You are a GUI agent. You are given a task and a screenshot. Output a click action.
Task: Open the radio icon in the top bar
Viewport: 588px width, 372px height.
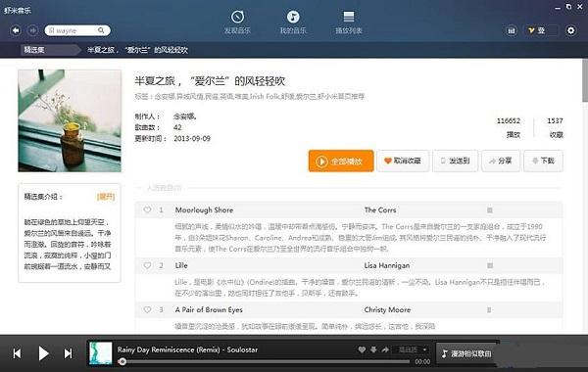pyautogui.click(x=512, y=30)
